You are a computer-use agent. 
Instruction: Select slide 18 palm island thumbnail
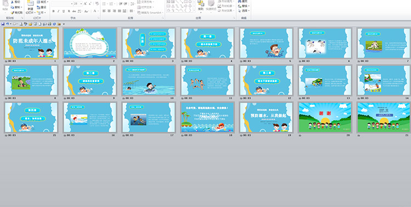pos(207,117)
